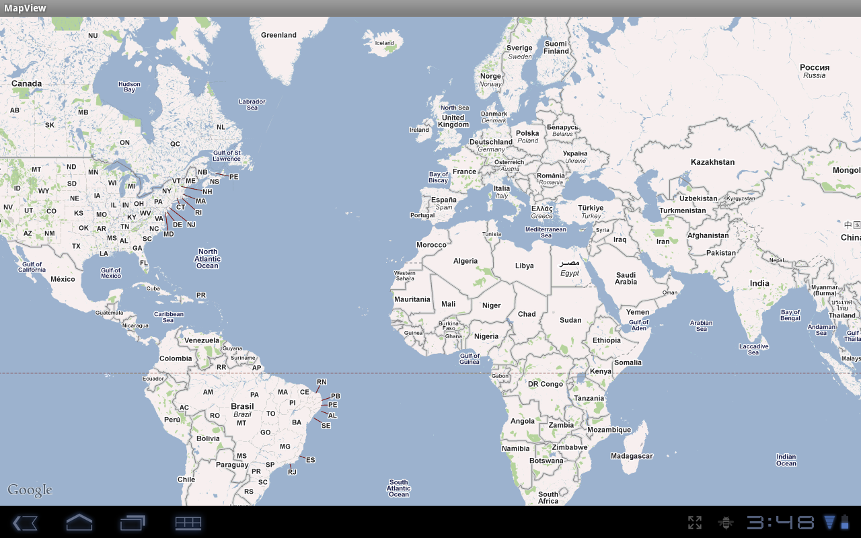Tap the MapView title text
Screen dimensions: 861x538
point(26,8)
